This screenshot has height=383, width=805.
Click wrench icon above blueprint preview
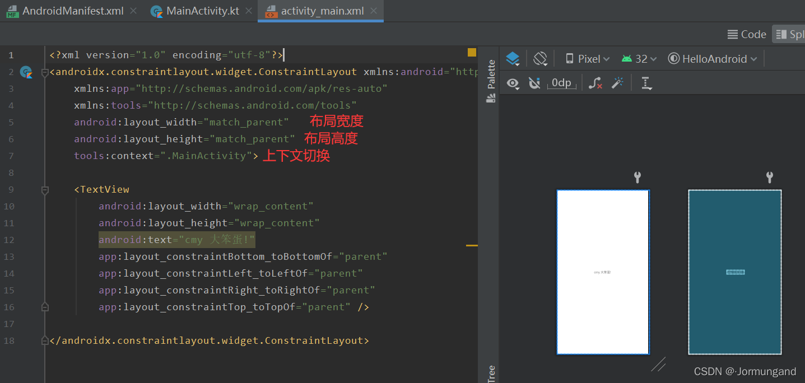(x=769, y=178)
